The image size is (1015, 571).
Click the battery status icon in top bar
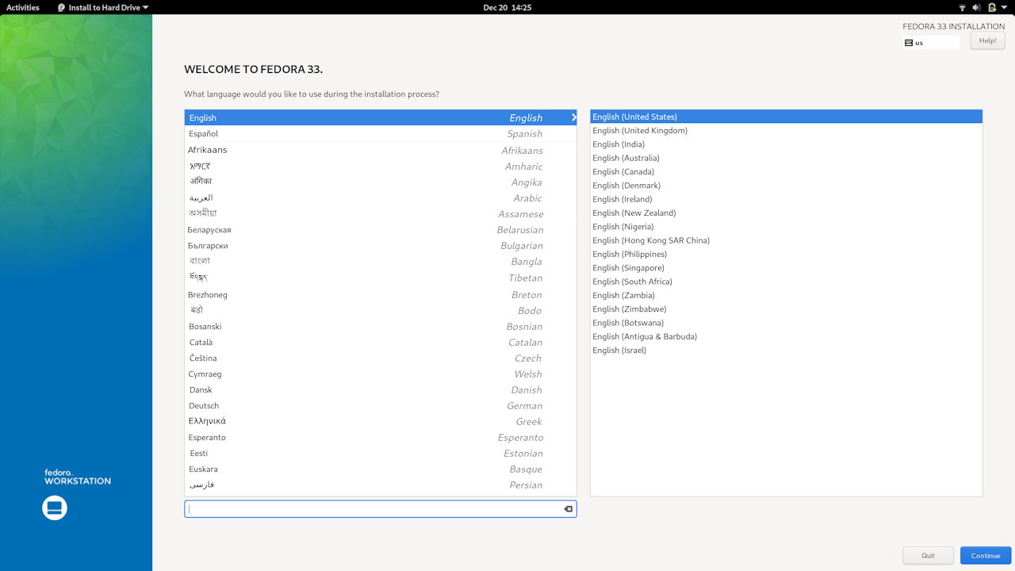pos(991,7)
